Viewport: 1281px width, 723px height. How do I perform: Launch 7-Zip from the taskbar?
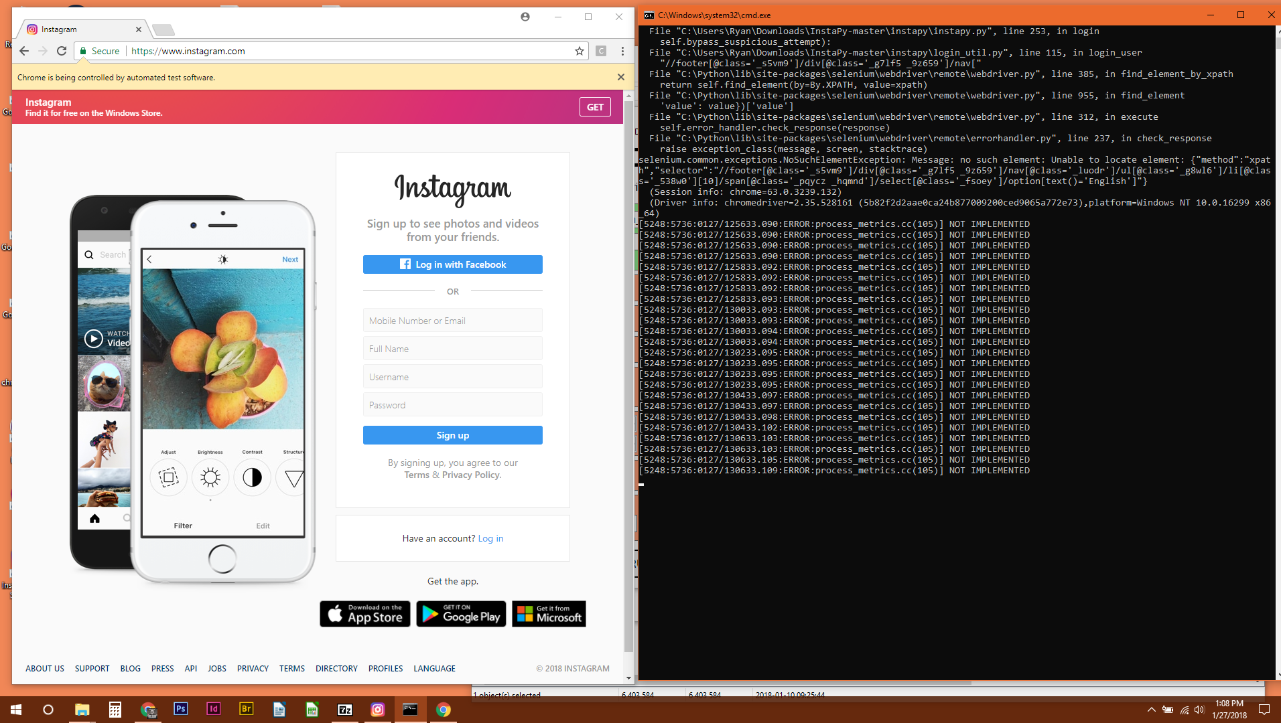(344, 710)
